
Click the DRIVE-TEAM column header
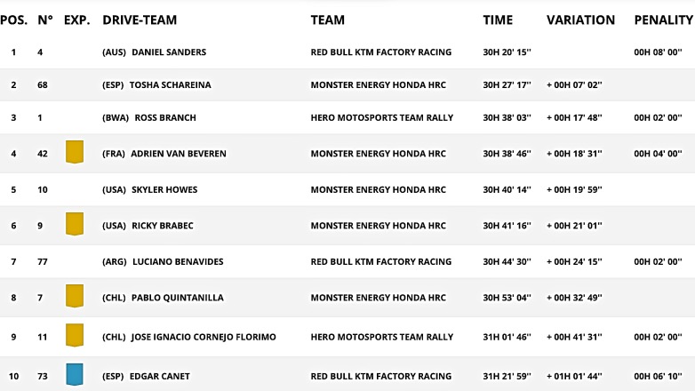pyautogui.click(x=140, y=20)
